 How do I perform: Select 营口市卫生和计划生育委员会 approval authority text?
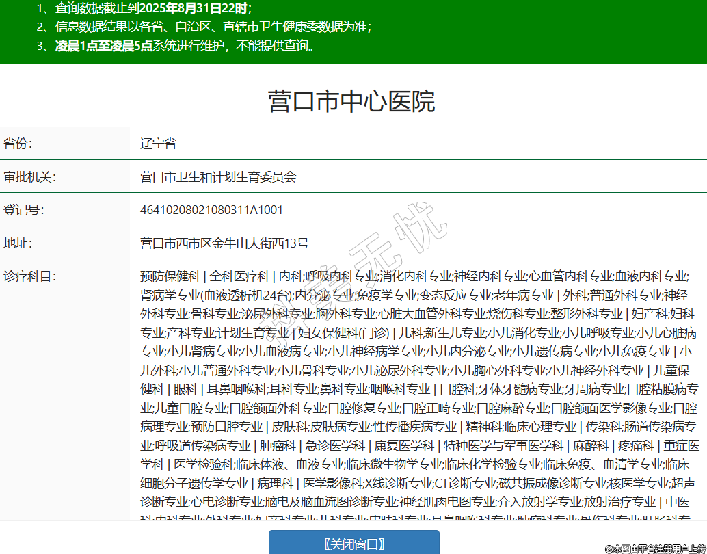click(x=218, y=176)
